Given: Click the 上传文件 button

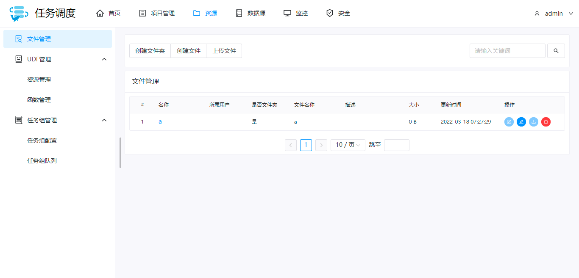Looking at the screenshot, I should (224, 50).
